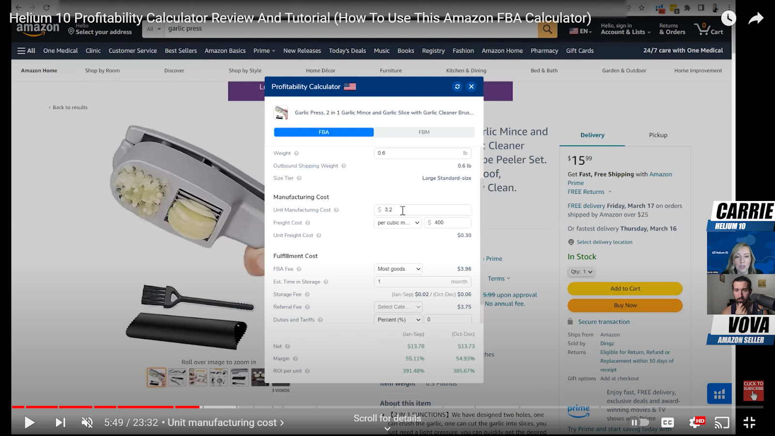
Task: Click the help icon next to Weight
Action: (x=296, y=154)
